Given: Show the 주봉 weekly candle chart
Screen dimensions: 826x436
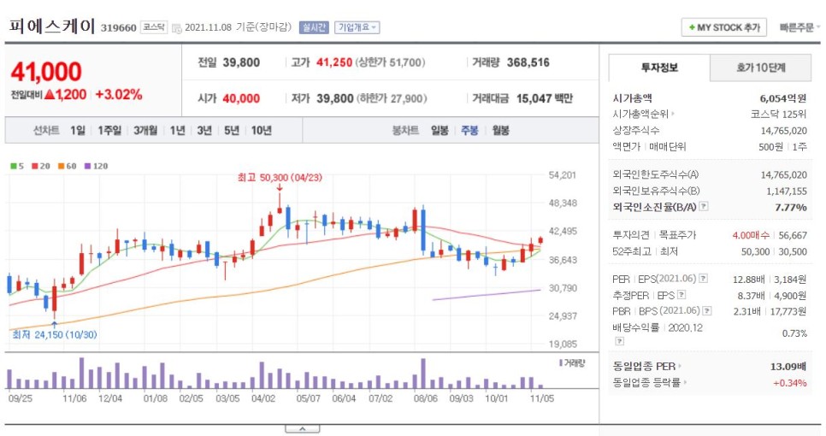Looking at the screenshot, I should point(469,130).
